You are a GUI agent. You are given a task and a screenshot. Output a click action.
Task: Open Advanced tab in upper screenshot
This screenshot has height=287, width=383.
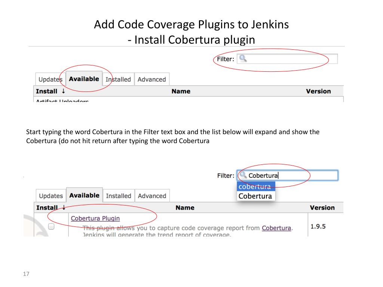[152, 79]
